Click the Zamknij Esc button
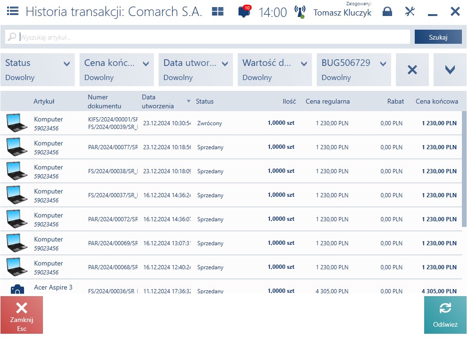The image size is (469, 338). pyautogui.click(x=22, y=315)
